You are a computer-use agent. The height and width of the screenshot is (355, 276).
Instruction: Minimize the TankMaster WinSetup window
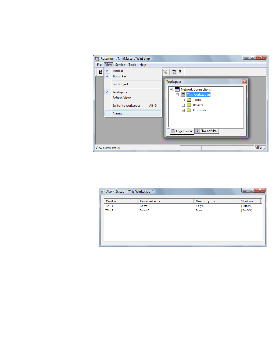(246, 57)
